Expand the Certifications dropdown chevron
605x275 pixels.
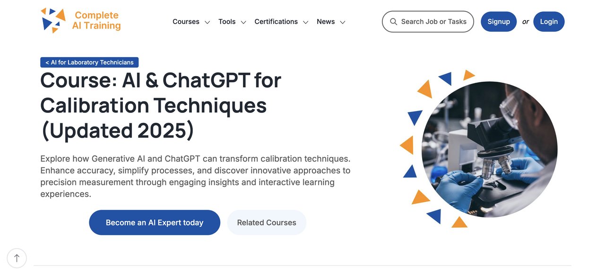306,22
